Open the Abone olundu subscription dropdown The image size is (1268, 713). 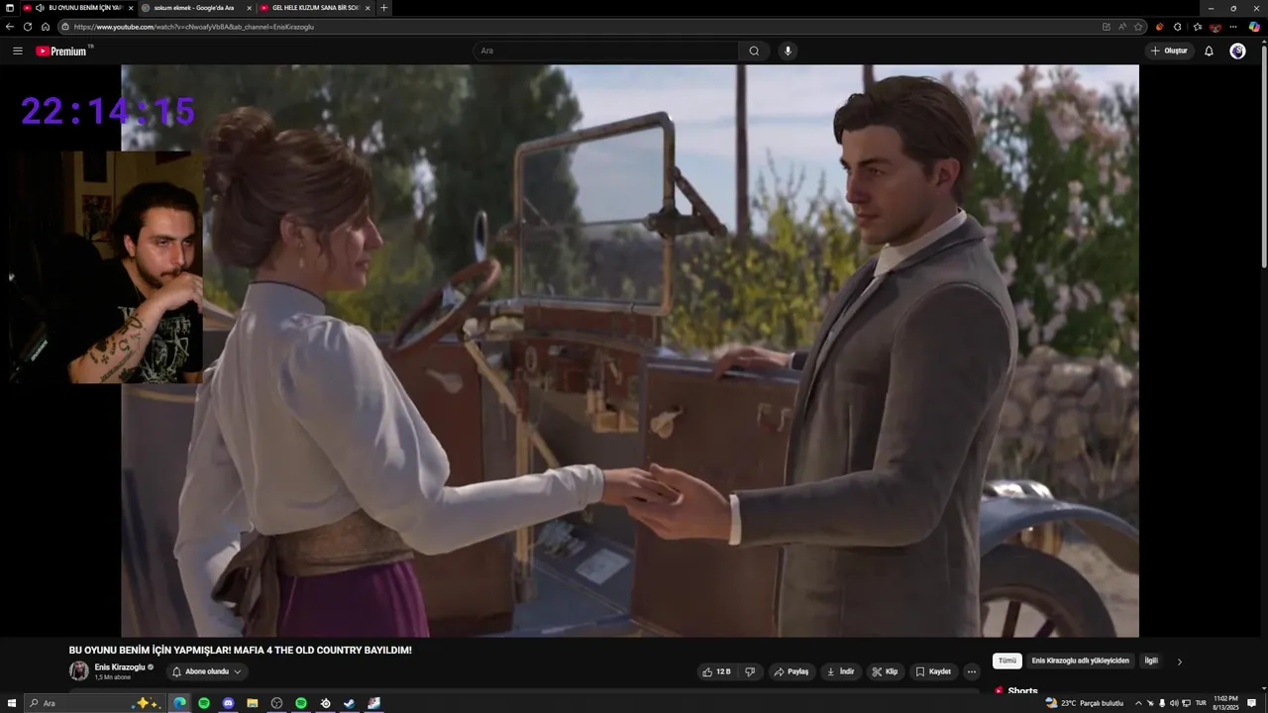tap(206, 671)
